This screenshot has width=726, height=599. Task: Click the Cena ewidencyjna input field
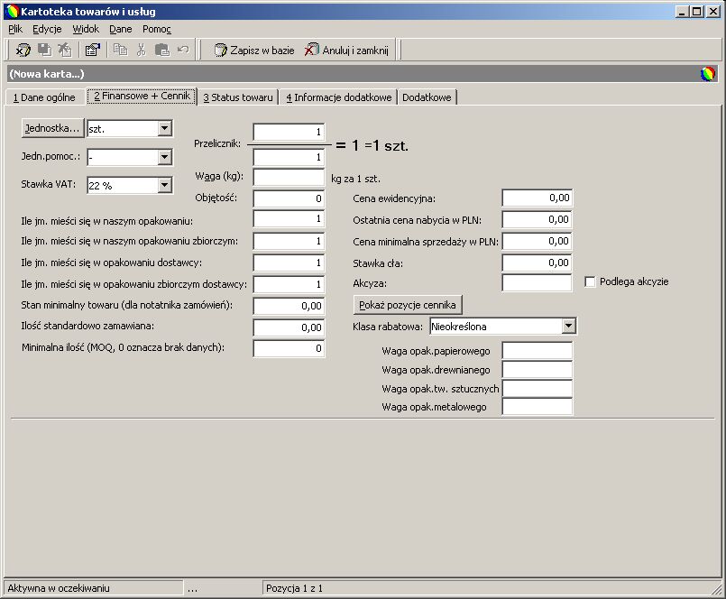538,198
